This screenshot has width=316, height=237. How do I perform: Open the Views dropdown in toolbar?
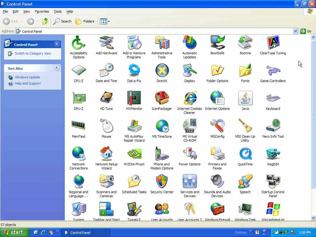click(105, 21)
